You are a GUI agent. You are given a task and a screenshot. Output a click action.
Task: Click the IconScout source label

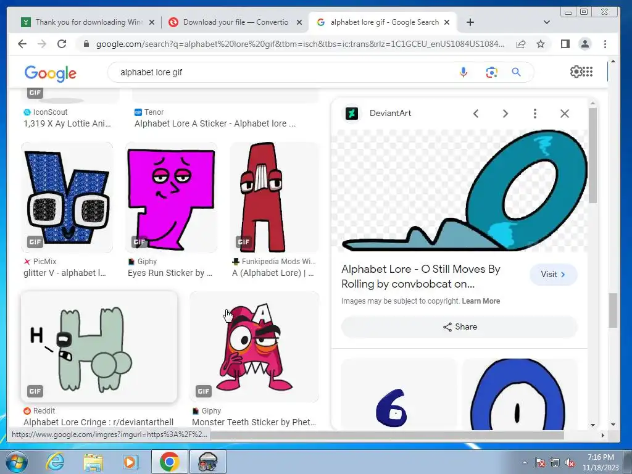(x=50, y=112)
